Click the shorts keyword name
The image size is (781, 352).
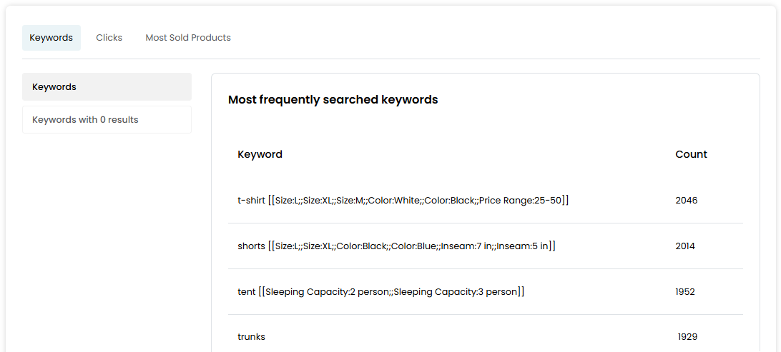251,246
